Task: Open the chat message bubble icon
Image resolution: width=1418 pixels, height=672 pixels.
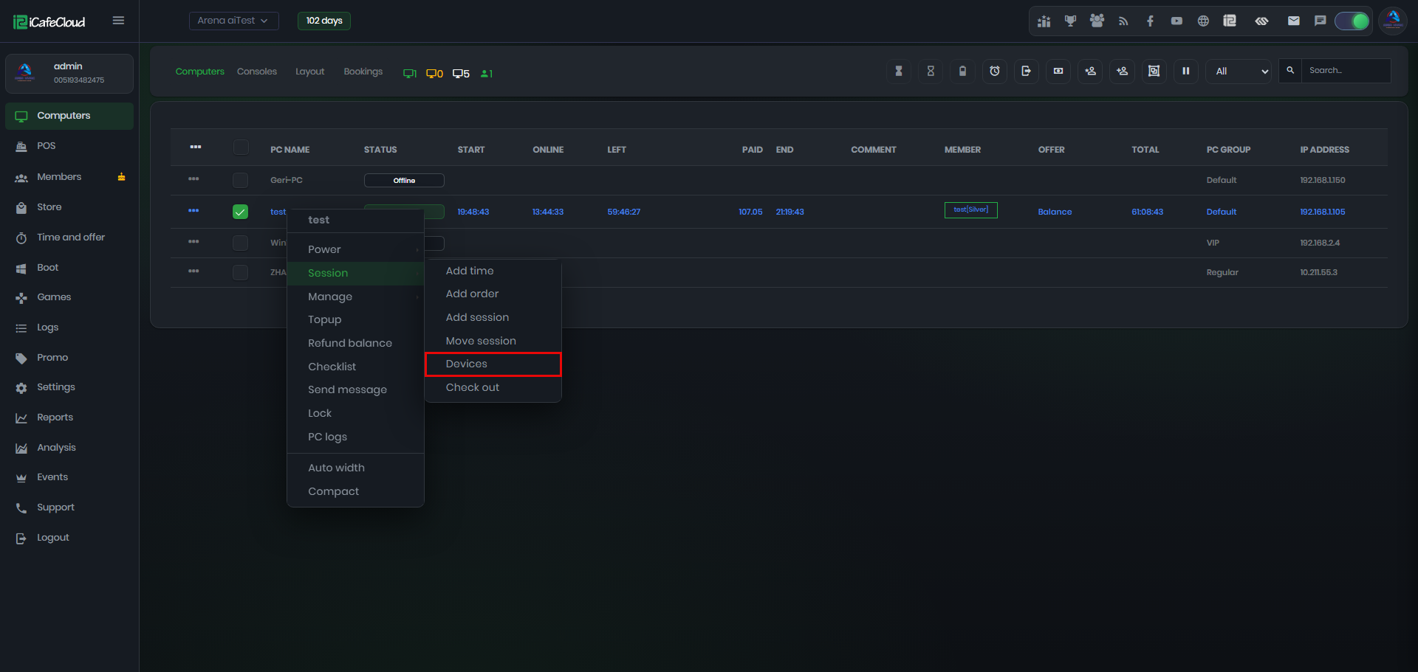Action: tap(1320, 21)
